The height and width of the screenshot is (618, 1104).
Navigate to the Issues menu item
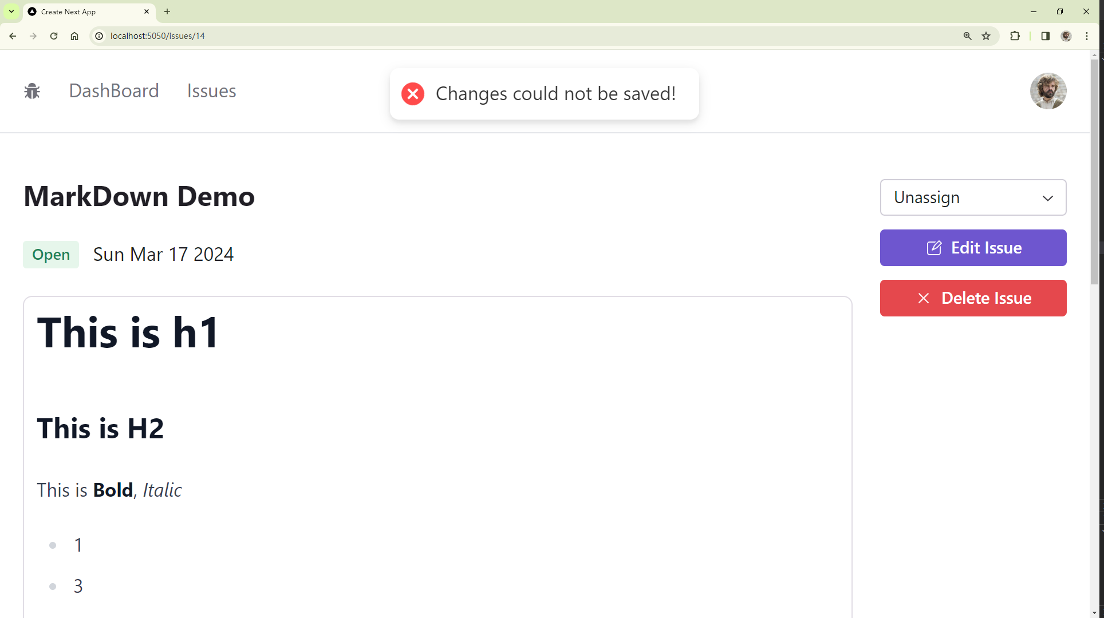211,91
